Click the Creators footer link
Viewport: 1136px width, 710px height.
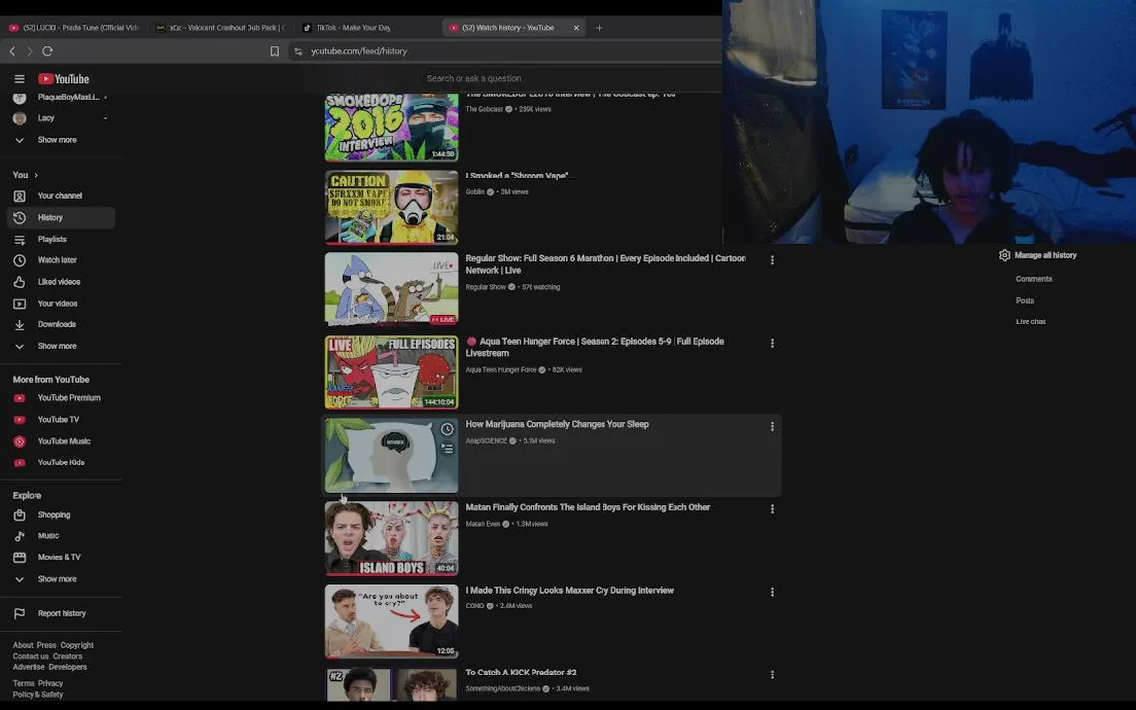[x=67, y=657]
